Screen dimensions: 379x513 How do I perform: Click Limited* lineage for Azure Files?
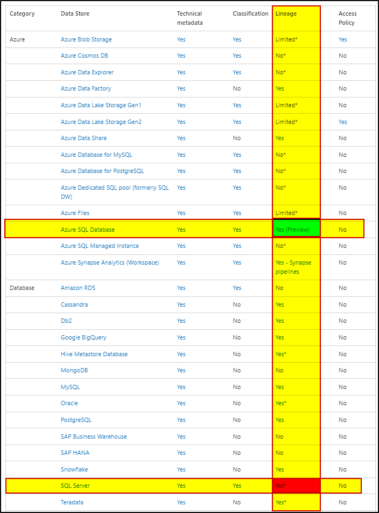(x=286, y=213)
